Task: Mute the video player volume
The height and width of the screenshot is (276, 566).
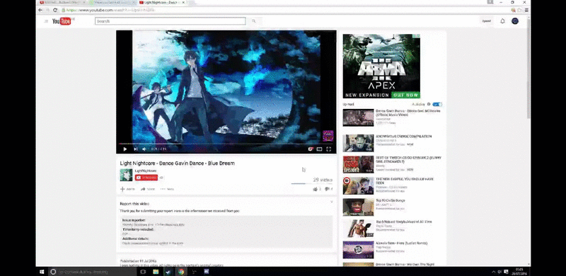Action: [144, 149]
